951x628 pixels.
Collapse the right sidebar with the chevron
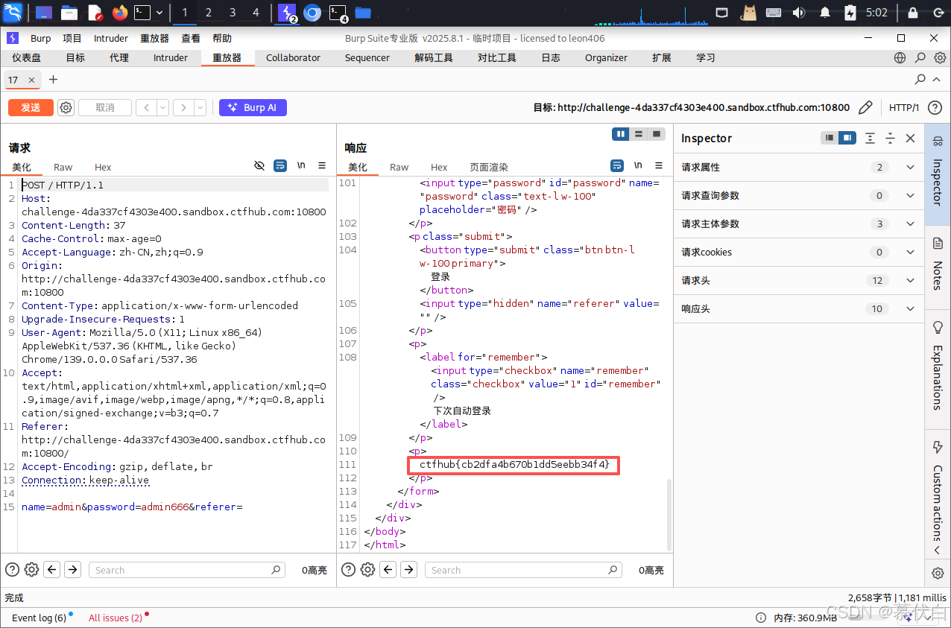[938, 550]
